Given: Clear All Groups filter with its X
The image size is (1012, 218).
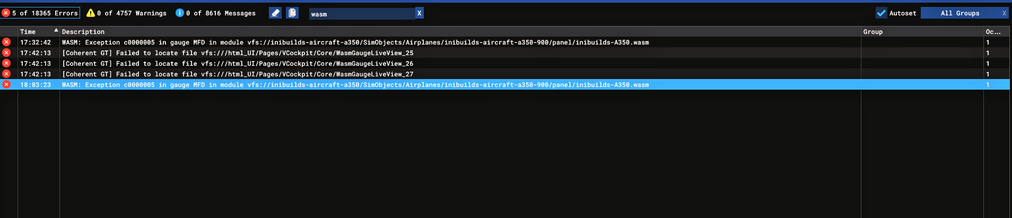Looking at the screenshot, I should point(1004,13).
